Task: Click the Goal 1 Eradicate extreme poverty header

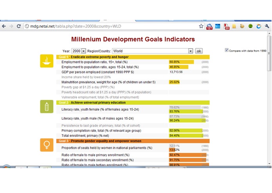Action: point(133,57)
